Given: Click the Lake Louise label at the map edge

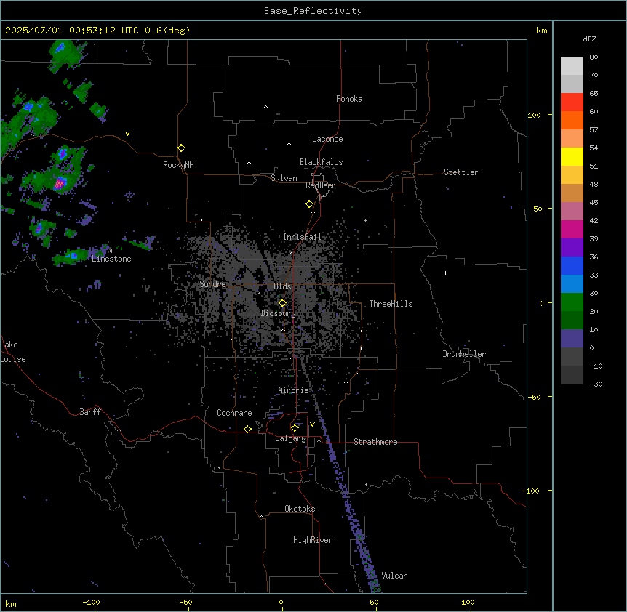Looking at the screenshot, I should click(13, 352).
